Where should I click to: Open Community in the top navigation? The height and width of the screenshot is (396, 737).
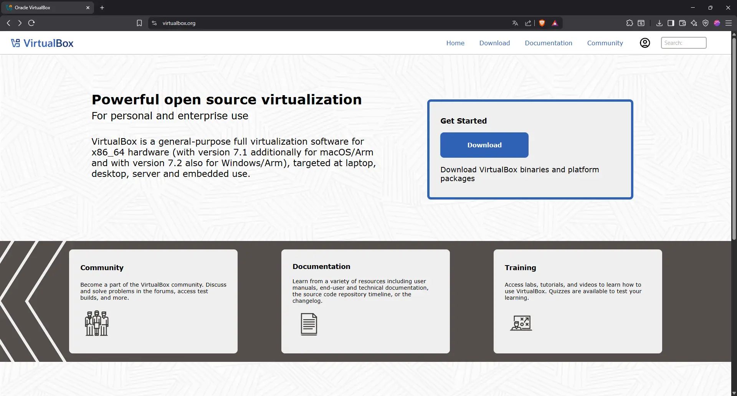click(605, 43)
